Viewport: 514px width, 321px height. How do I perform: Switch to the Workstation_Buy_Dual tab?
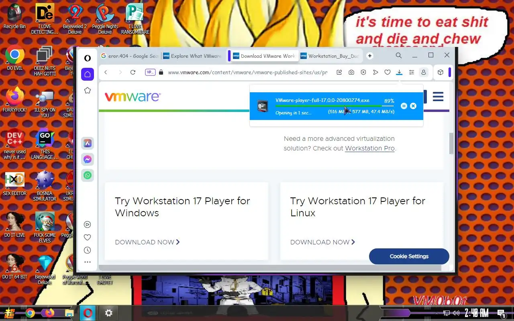point(330,56)
